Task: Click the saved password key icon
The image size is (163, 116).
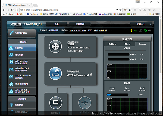Action: pos(117,10)
